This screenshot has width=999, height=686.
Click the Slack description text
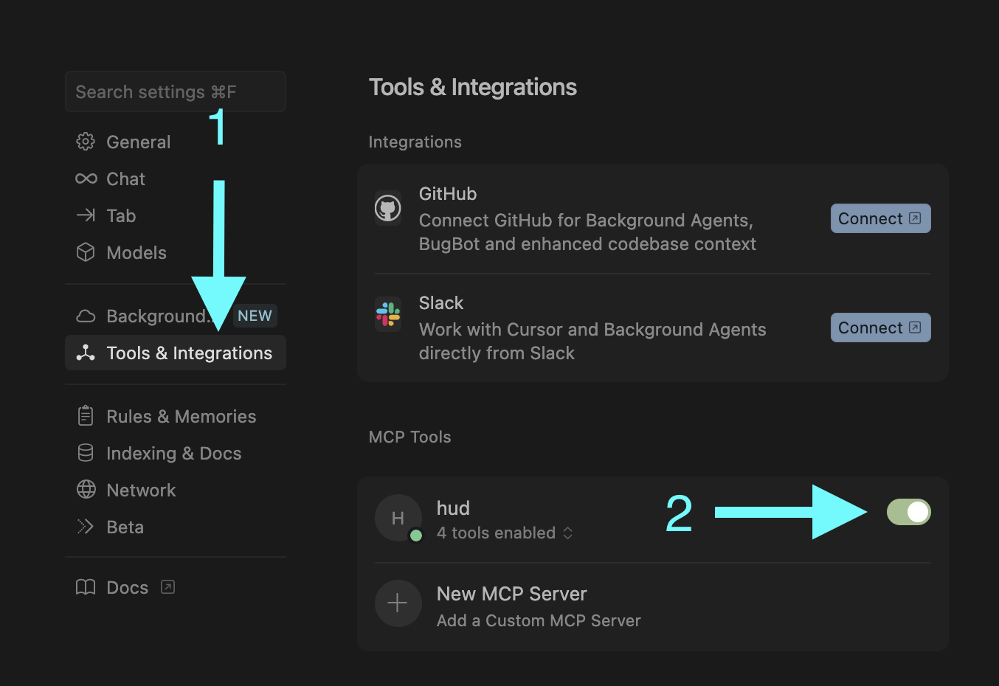pos(592,341)
